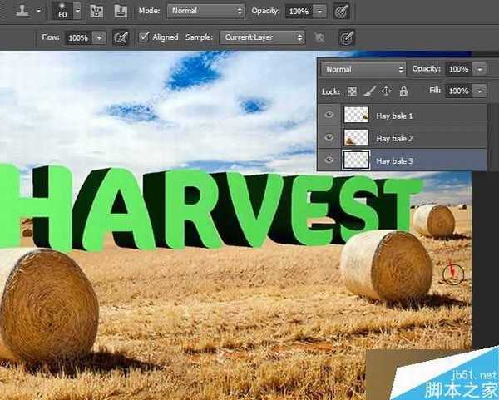Screen dimensions: 499x400
Task: Lock layer position with the move icon
Action: [387, 91]
